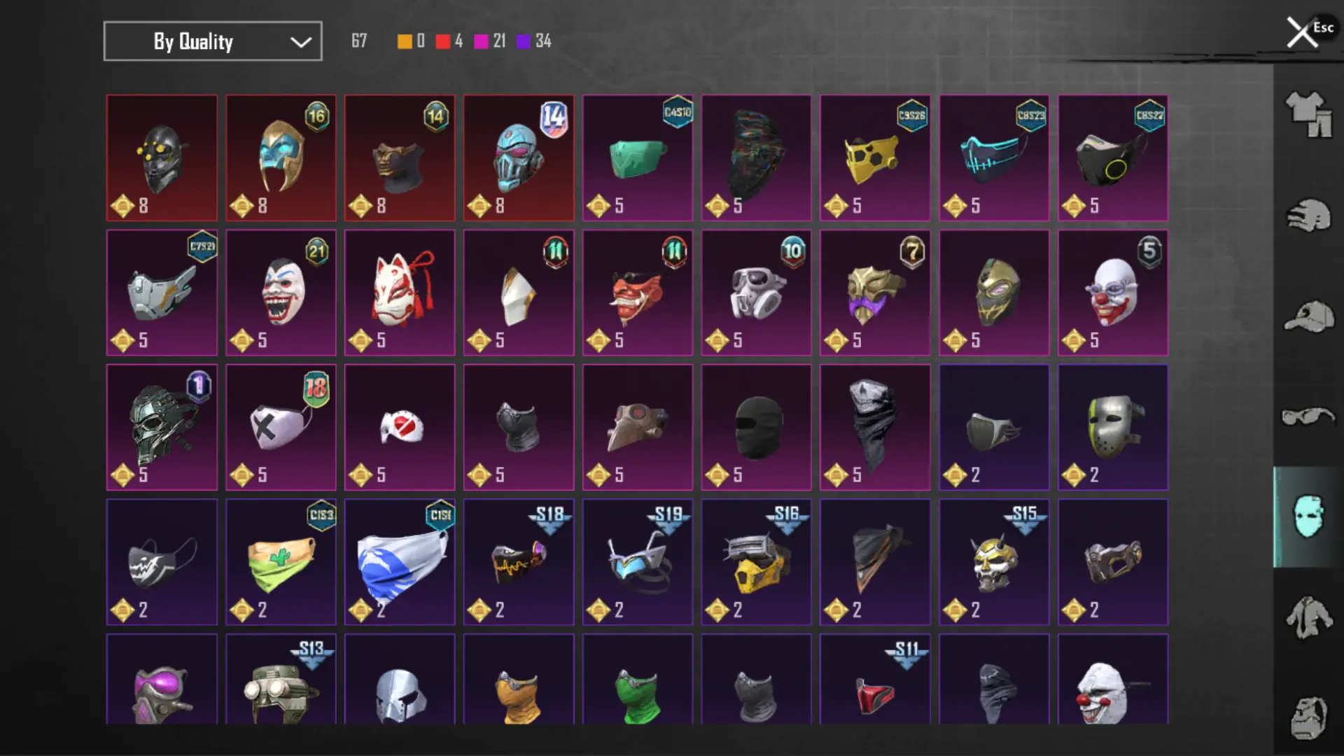
Task: Open the jacket category icon
Action: point(1308,617)
